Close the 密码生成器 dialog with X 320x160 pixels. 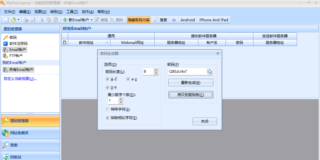pos(218,54)
